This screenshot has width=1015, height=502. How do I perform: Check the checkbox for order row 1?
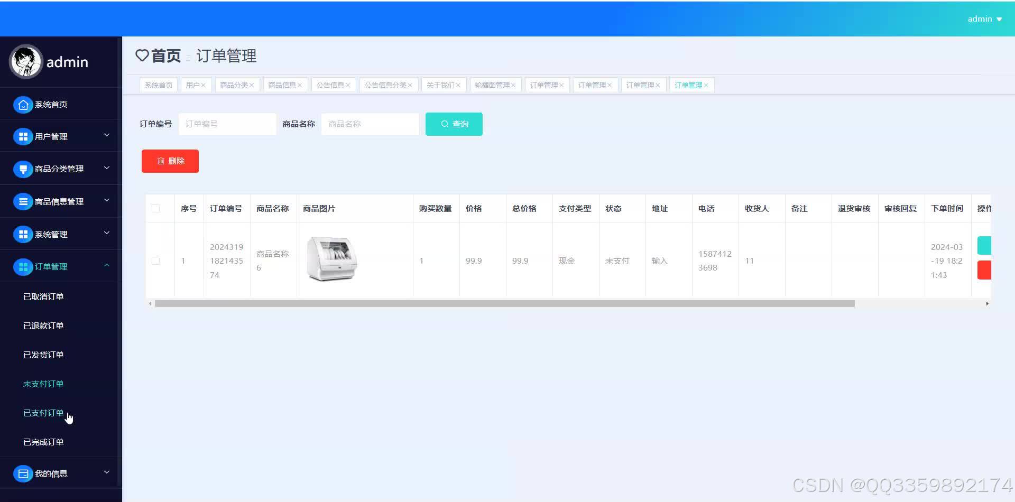click(x=155, y=261)
